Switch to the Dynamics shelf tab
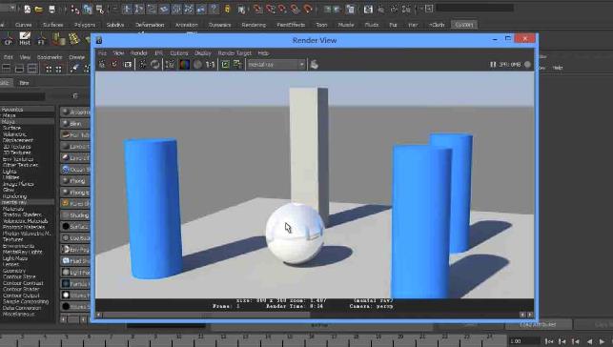613x347 pixels. (x=219, y=25)
